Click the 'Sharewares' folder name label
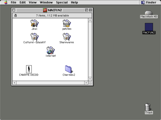This screenshot has height=120, width=161. 67,42
